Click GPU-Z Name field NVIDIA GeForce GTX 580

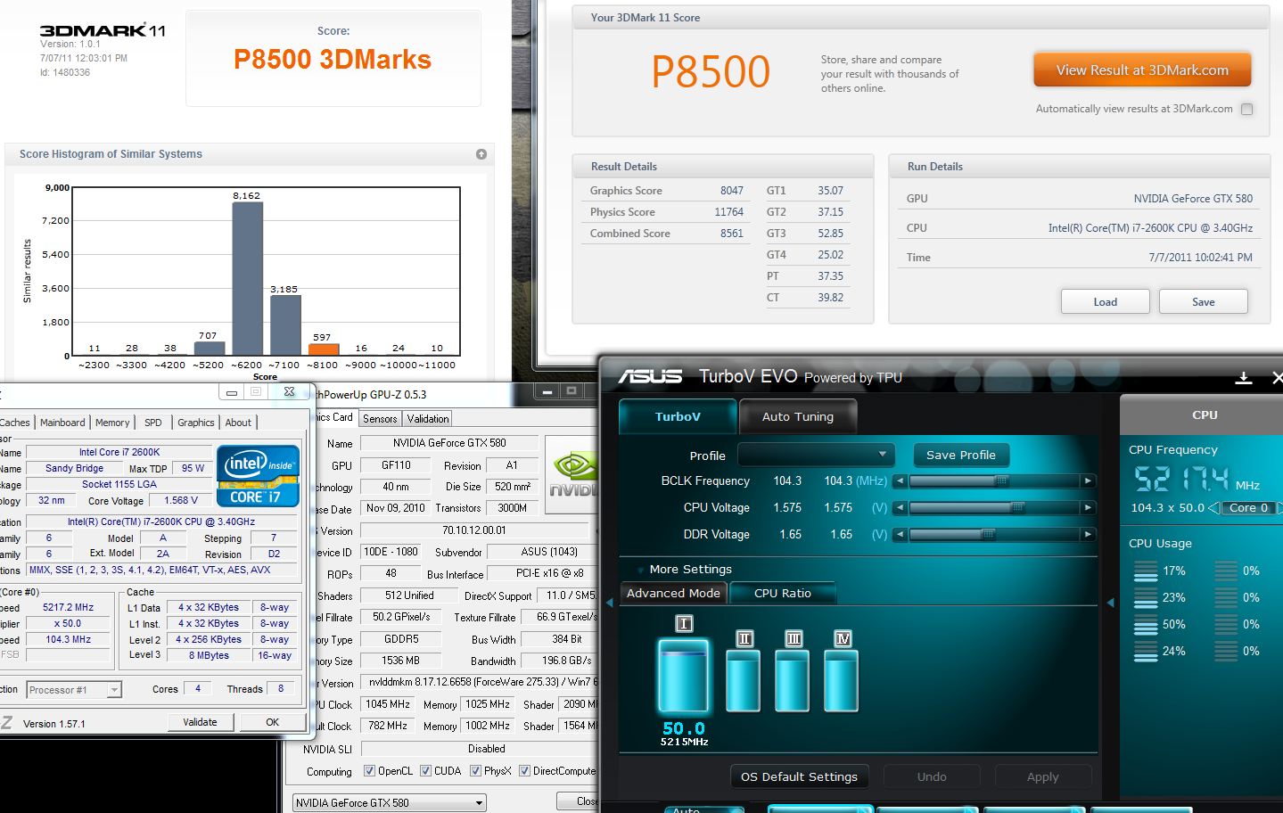(449, 443)
